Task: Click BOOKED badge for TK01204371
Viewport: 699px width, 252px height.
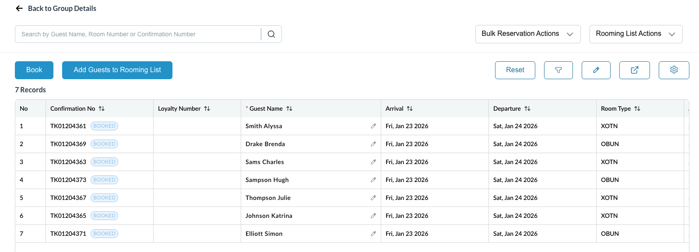Action: (104, 234)
